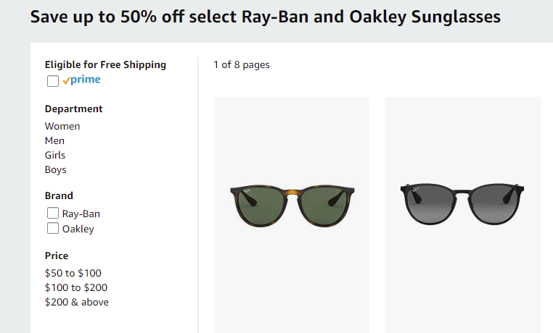Click the '1 of 8 pages' indicator
553x333 pixels.
point(242,64)
